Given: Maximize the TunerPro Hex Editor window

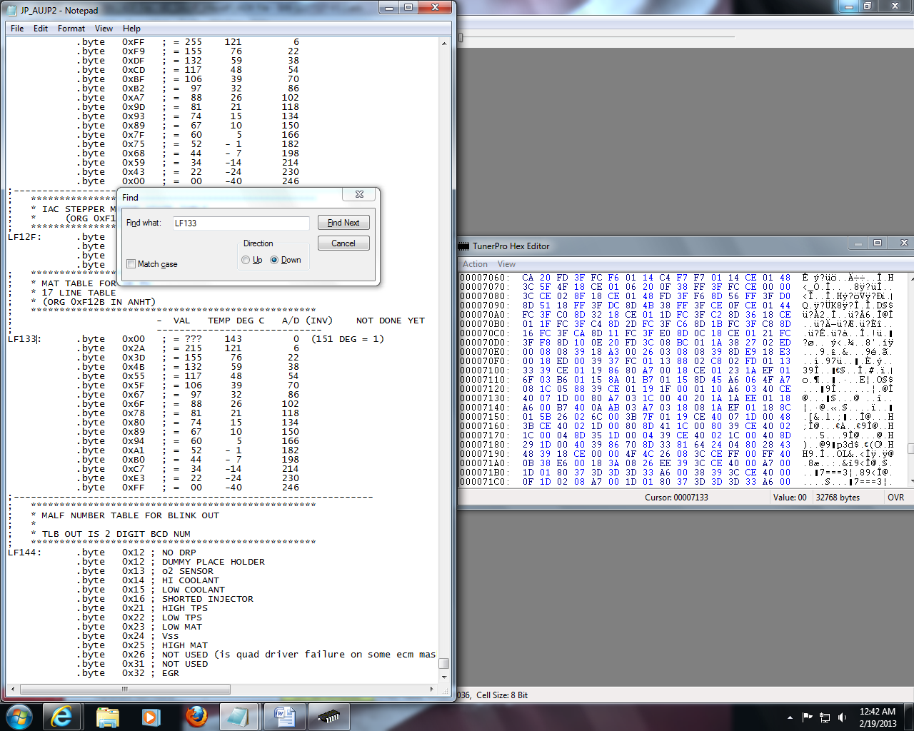Looking at the screenshot, I should click(878, 243).
